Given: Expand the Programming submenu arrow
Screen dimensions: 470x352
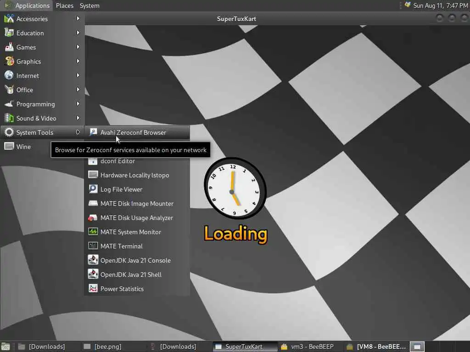Looking at the screenshot, I should tap(78, 104).
